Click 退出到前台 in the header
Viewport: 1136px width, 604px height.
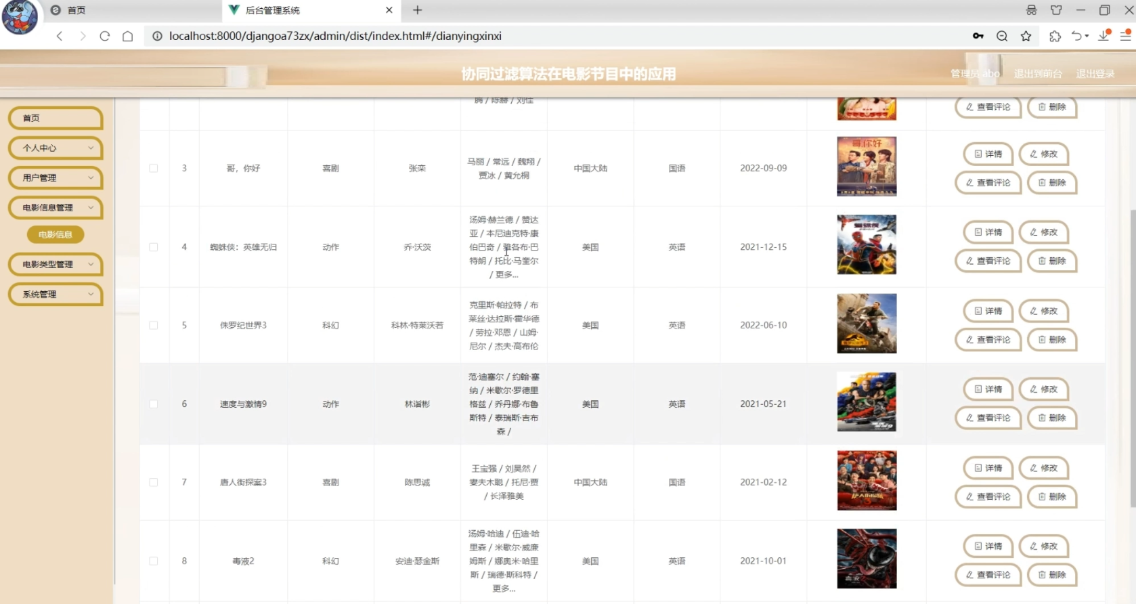[1038, 74]
